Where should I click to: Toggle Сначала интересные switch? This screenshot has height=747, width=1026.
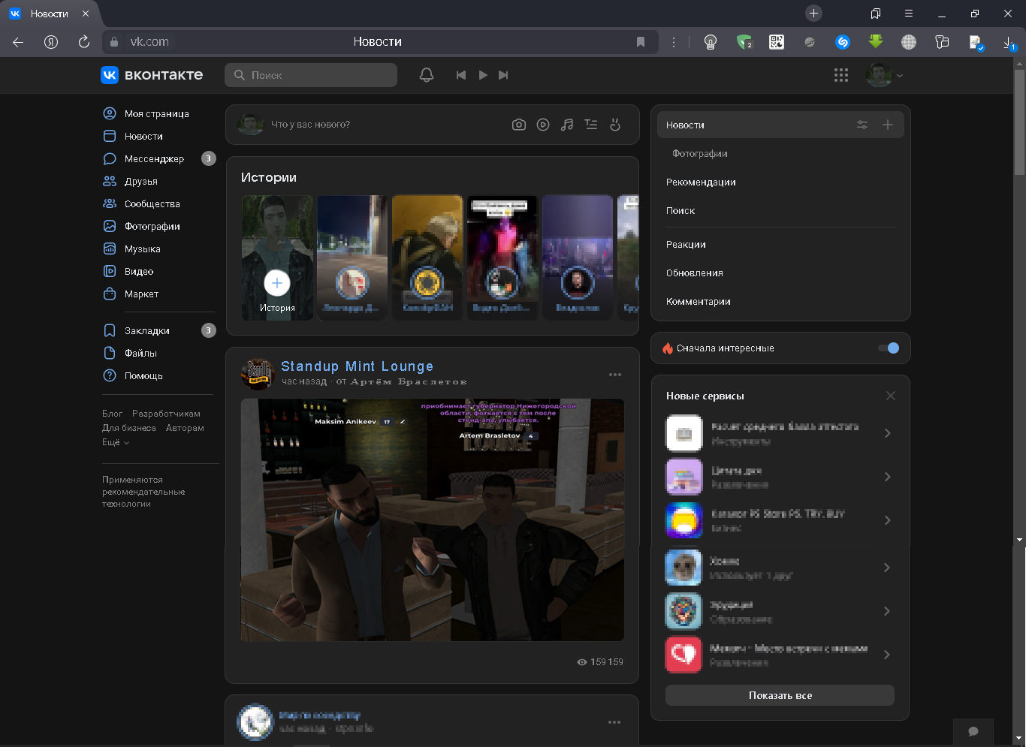coord(889,348)
